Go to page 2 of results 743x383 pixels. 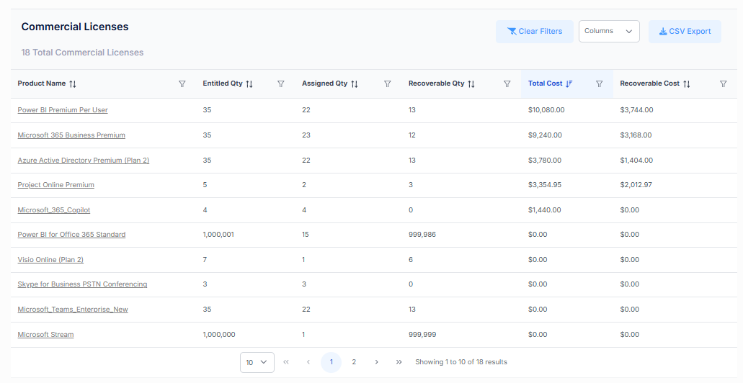354,362
